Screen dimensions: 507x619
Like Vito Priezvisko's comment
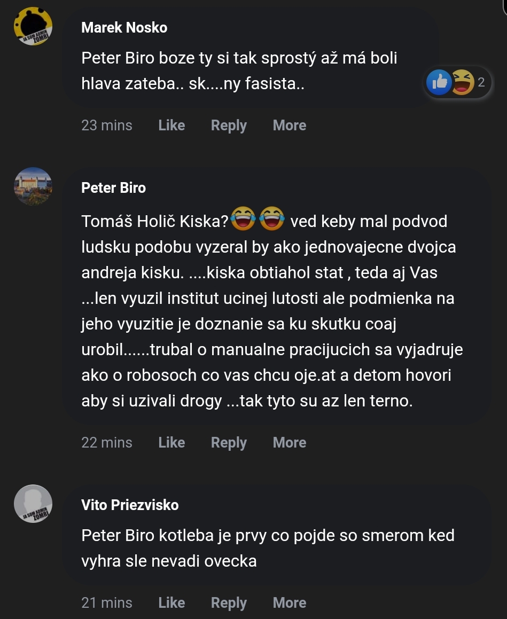171,603
